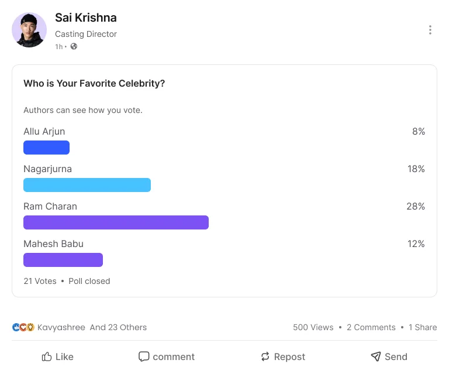Open Sai Krishna's profile picture
The image size is (449, 377).
[29, 30]
